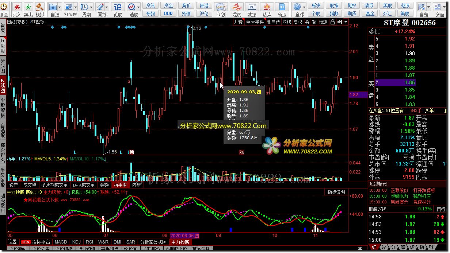The image size is (450, 253).
Task: Select the 主力抄底 indicator tab
Action: point(180,242)
